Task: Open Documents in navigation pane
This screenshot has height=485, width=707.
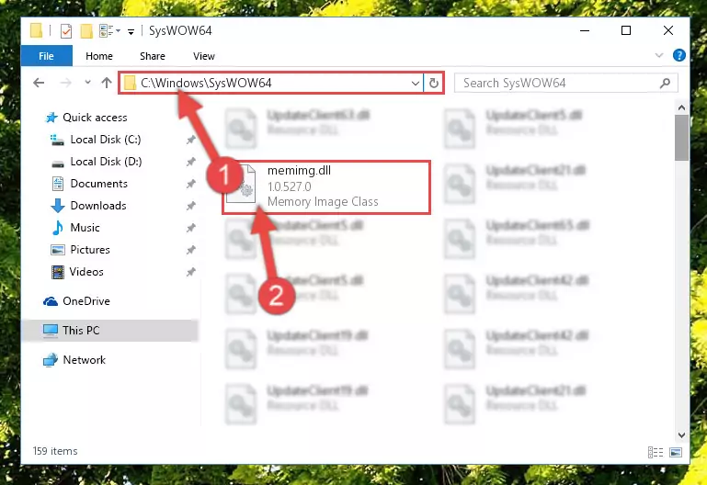Action: pos(98,184)
